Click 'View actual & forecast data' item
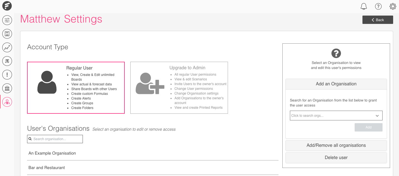The height and width of the screenshot is (176, 399). click(92, 84)
